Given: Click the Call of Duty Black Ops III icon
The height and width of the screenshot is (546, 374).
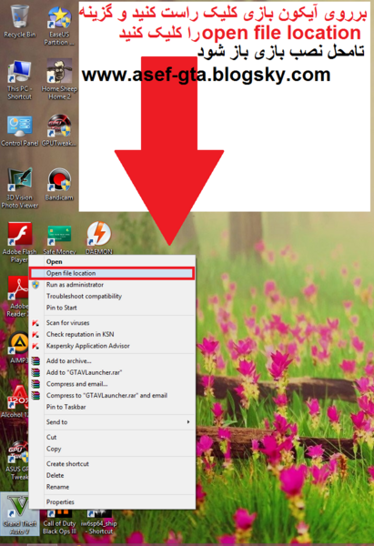Looking at the screenshot, I should pos(59,521).
